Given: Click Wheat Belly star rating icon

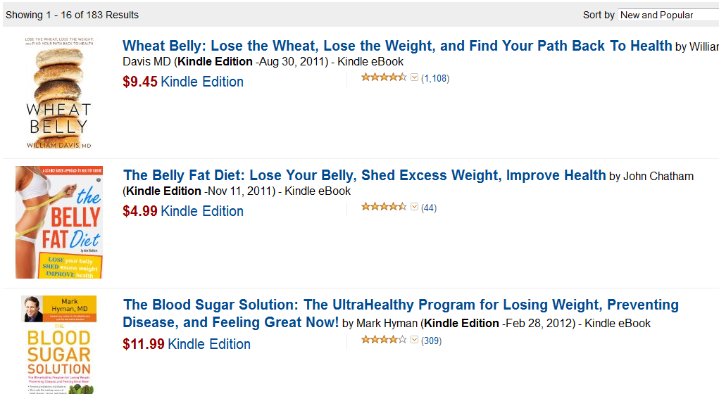Looking at the screenshot, I should 383,77.
